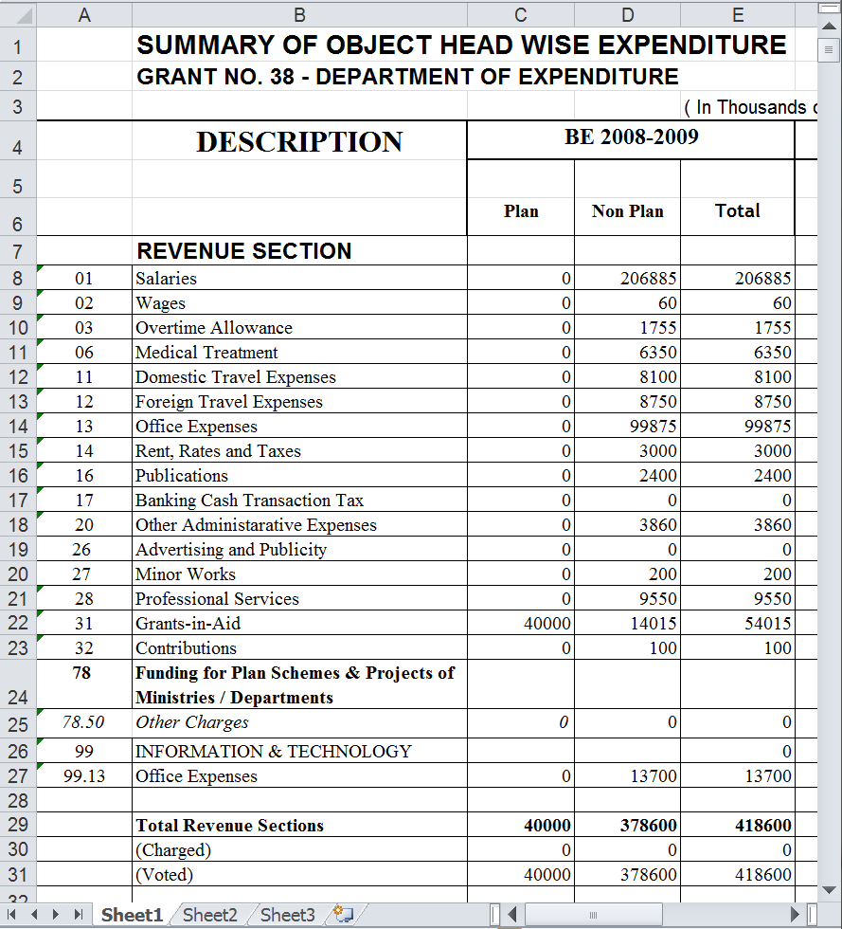The height and width of the screenshot is (929, 842).
Task: Switch to the Sheet2 tab
Action: (209, 915)
